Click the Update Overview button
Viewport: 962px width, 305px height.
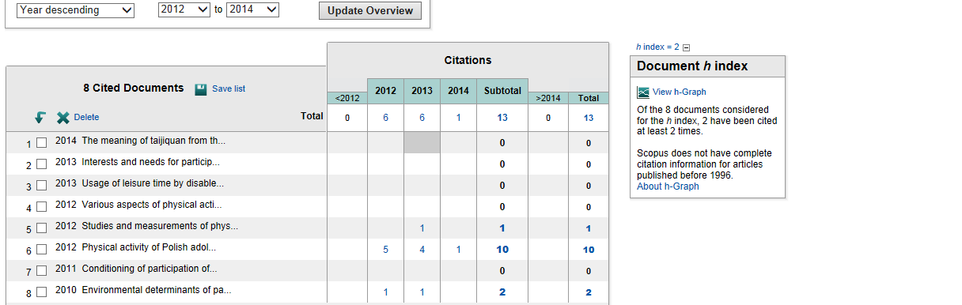(370, 10)
